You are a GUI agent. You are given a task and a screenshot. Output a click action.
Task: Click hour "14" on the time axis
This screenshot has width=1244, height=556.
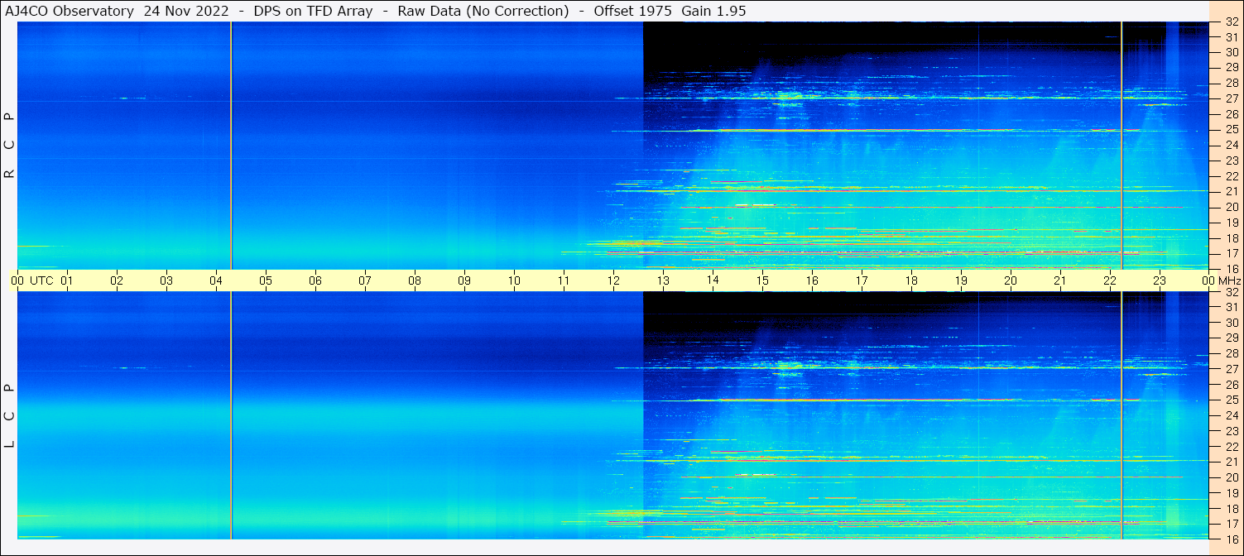713,280
